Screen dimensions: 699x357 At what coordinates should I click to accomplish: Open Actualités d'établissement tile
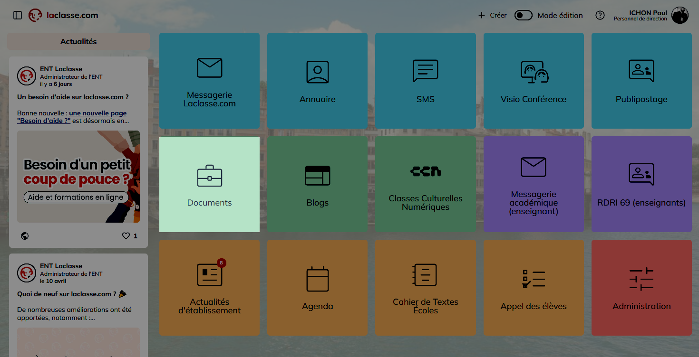pyautogui.click(x=209, y=288)
